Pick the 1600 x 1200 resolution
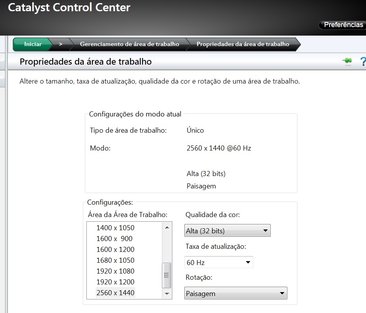This screenshot has width=366, height=313. 115,250
